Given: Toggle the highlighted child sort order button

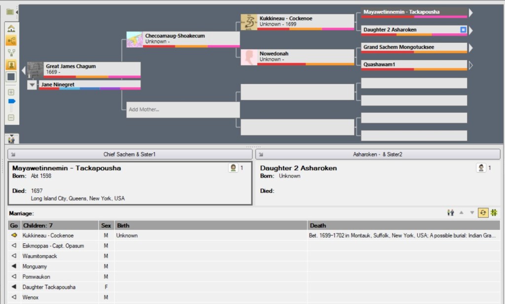Looking at the screenshot, I should (x=483, y=213).
